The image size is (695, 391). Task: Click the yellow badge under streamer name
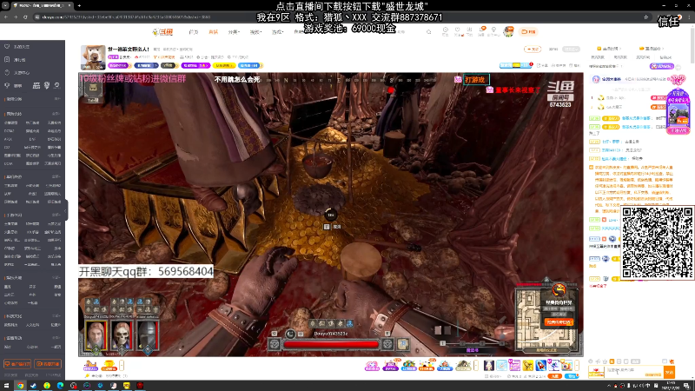[223, 66]
